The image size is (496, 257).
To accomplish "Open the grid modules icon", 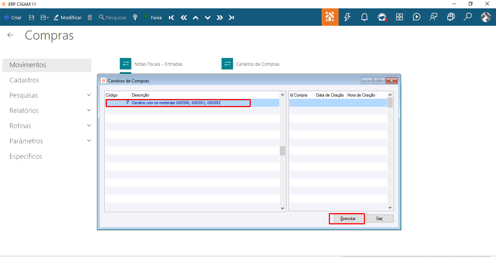I will [399, 17].
